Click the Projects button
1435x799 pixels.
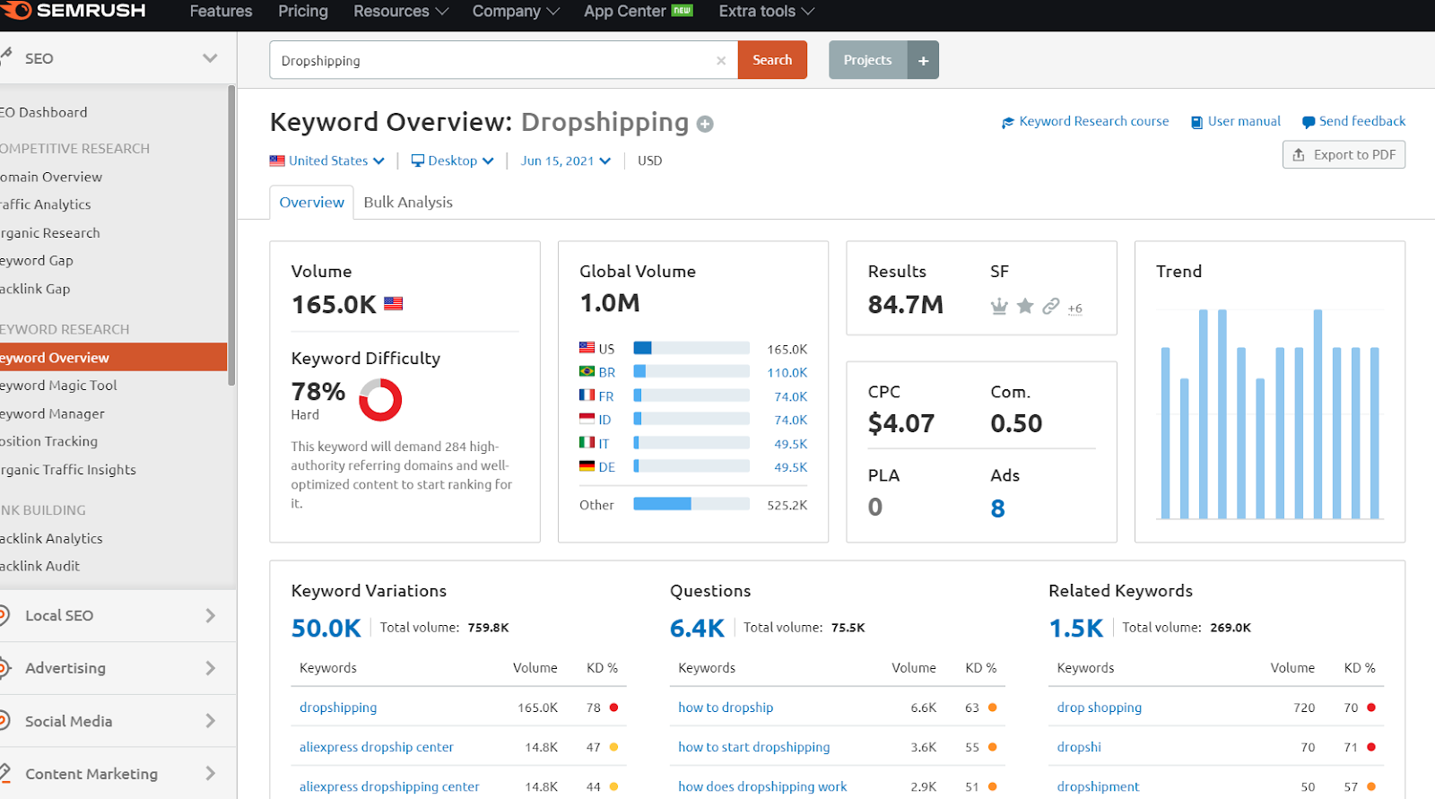(868, 60)
